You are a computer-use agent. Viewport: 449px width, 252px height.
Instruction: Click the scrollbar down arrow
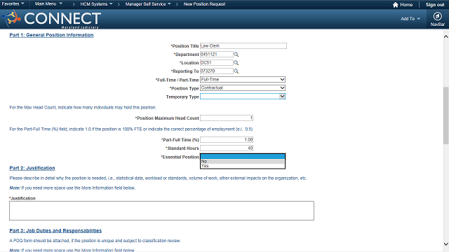tap(446, 244)
